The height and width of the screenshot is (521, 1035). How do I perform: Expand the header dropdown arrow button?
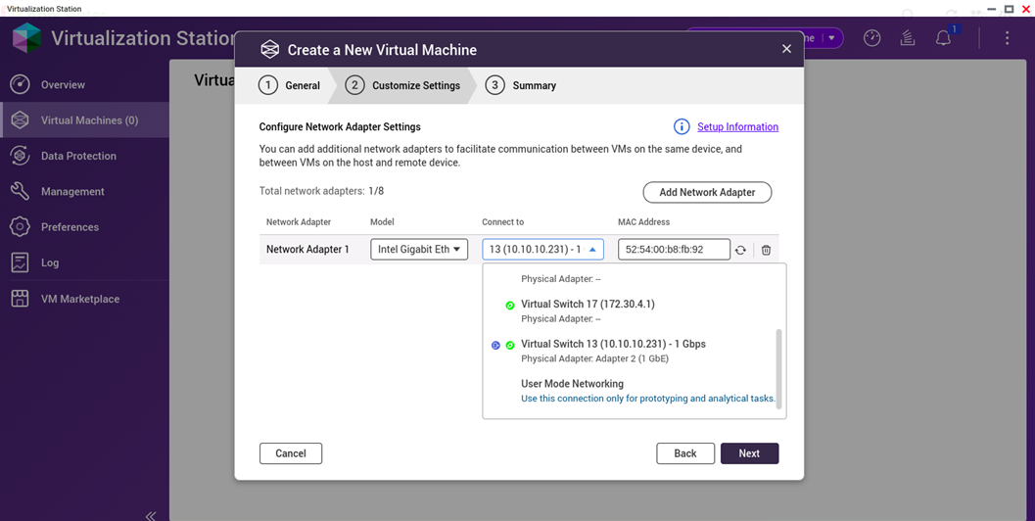(831, 38)
